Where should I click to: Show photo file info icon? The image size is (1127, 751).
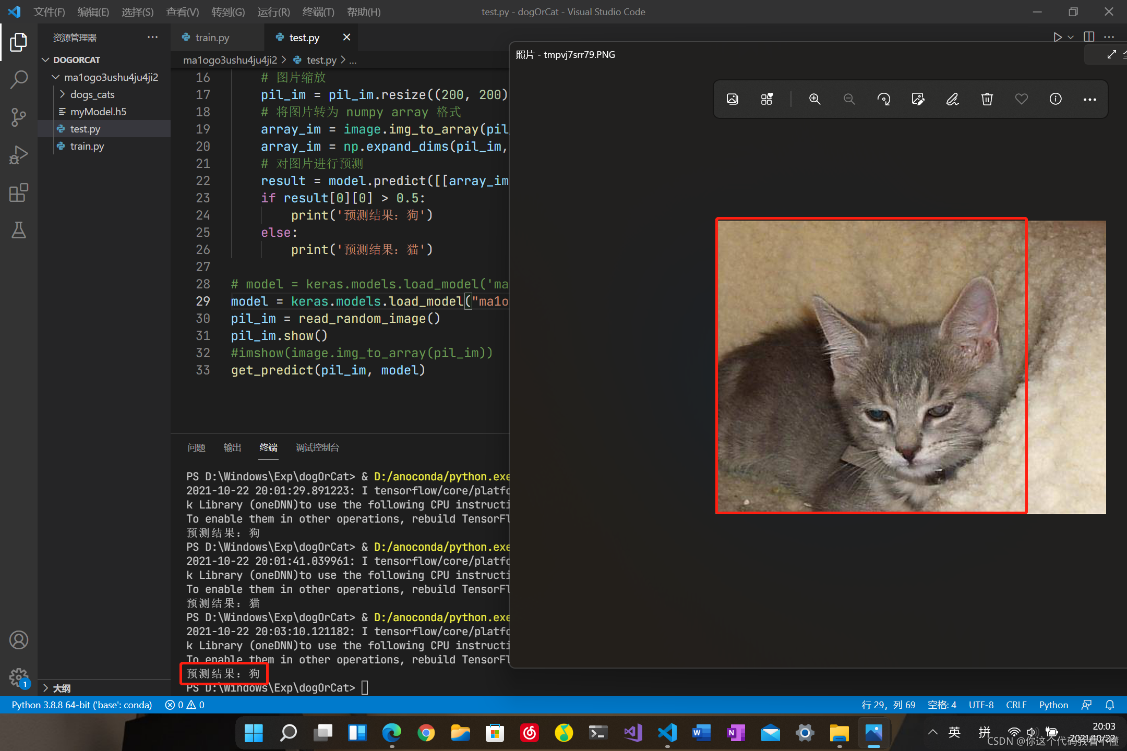click(1056, 99)
